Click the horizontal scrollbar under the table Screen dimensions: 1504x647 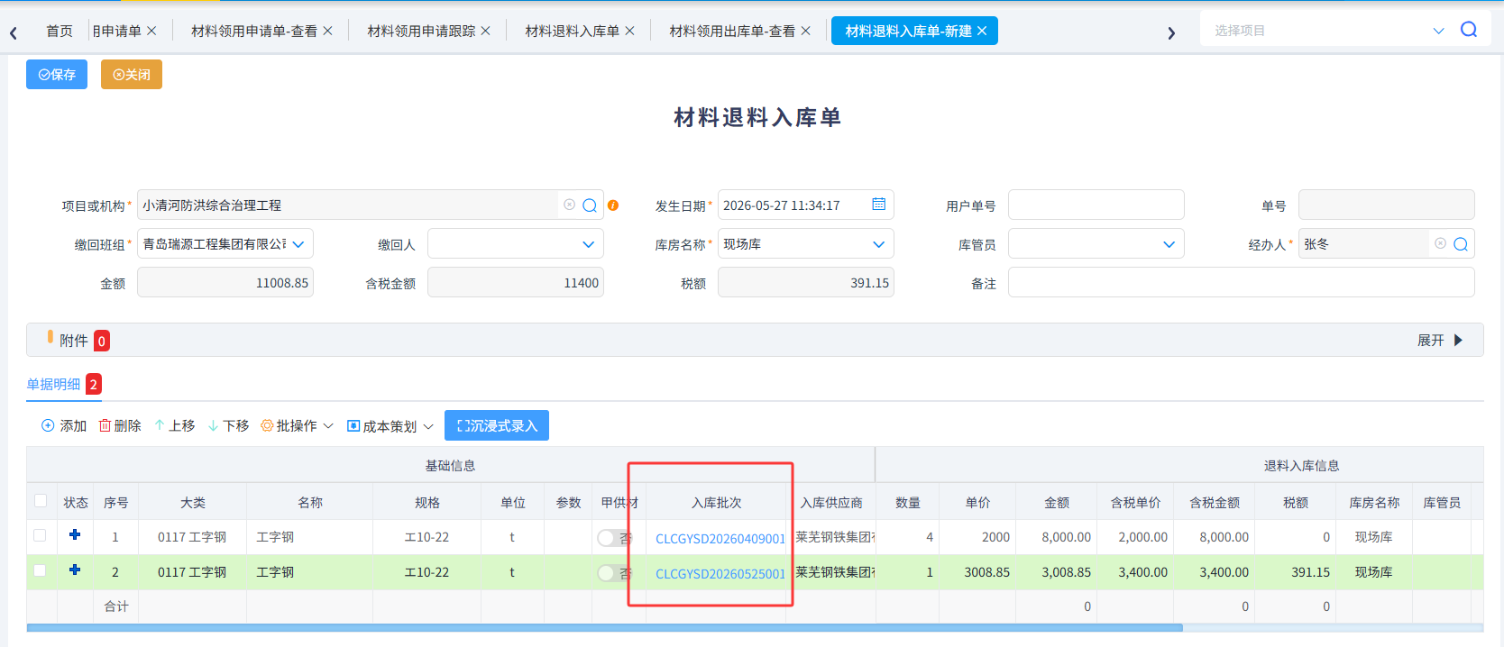click(604, 627)
